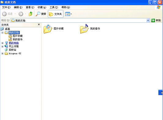Select 网上邻居 in the folder tree
Viewport: 163px width, 120px height.
point(14,46)
